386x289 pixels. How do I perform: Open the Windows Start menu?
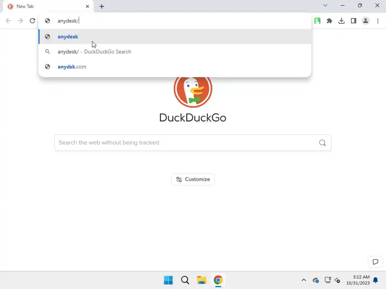click(168, 280)
